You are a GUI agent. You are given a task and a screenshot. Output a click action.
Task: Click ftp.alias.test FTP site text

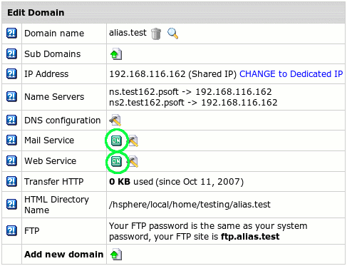250,237
